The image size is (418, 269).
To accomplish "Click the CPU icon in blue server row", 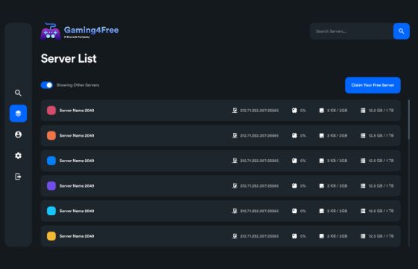I will click(x=294, y=161).
